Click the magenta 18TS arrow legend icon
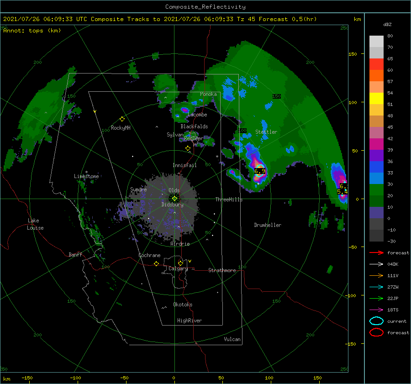The width and height of the screenshot is (411, 384). 376,310
